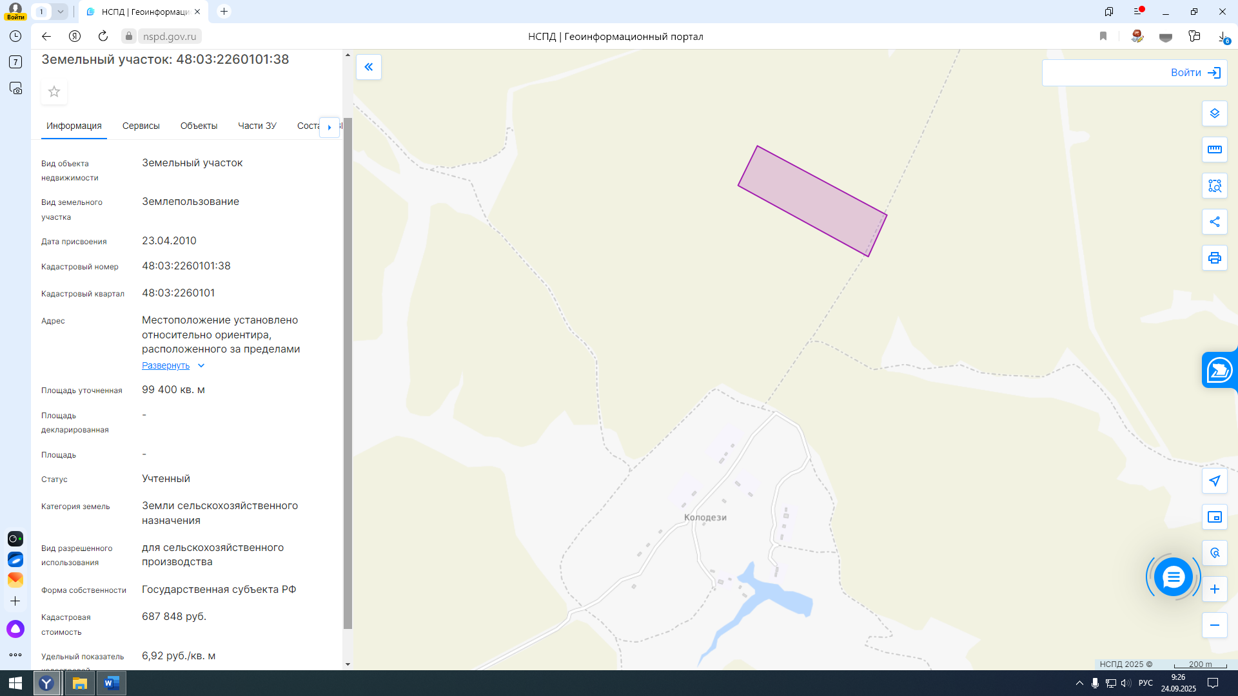This screenshot has width=1238, height=696.
Task: Click the my location arrow icon
Action: point(1214,481)
